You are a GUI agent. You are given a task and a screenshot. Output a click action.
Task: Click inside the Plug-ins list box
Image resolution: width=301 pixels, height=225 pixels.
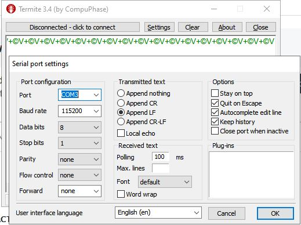pos(251,175)
